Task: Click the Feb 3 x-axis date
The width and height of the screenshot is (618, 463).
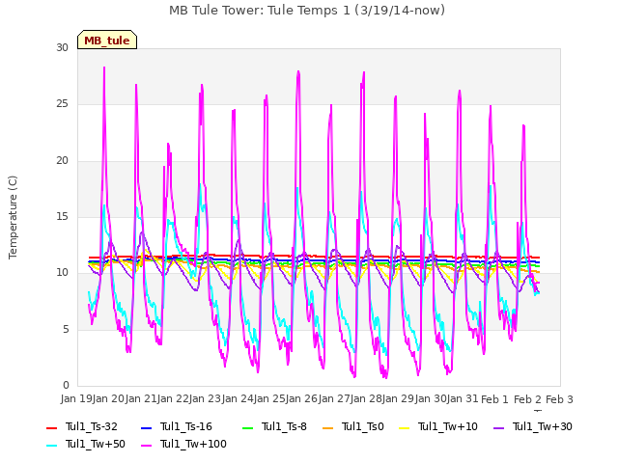Action: [559, 399]
